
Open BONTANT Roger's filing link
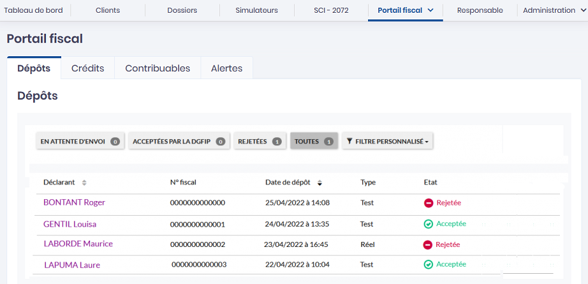click(74, 202)
